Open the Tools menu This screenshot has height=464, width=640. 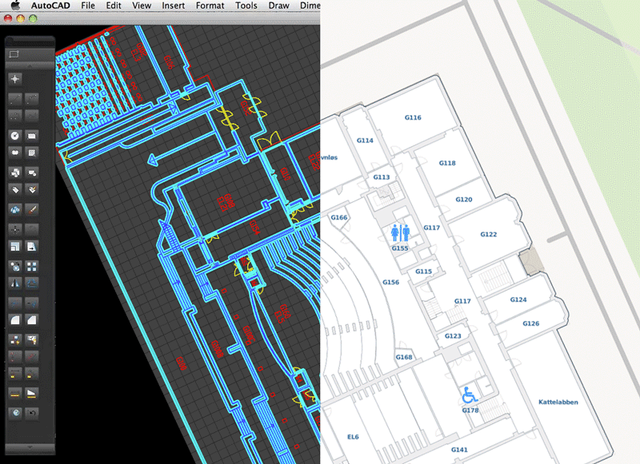tap(246, 6)
